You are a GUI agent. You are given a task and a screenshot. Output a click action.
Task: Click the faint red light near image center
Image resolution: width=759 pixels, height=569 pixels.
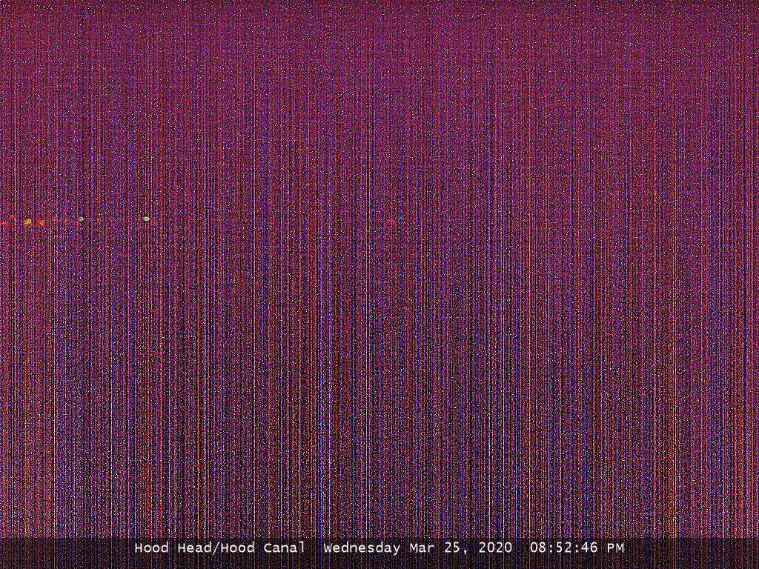pyautogui.click(x=391, y=222)
